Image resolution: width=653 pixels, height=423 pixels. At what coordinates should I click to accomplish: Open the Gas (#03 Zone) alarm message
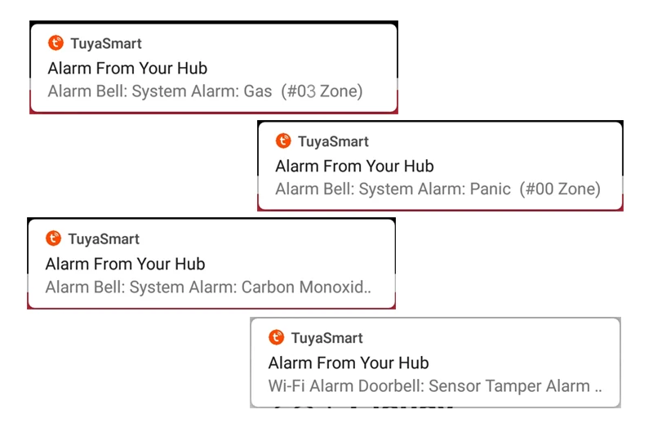pyautogui.click(x=204, y=91)
